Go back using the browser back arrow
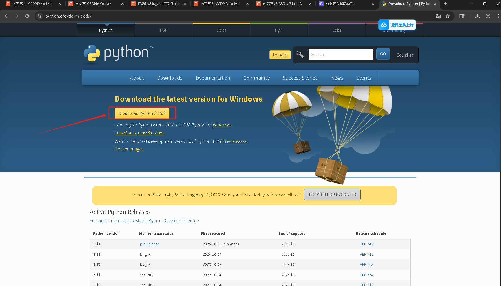The height and width of the screenshot is (286, 501). 6,16
